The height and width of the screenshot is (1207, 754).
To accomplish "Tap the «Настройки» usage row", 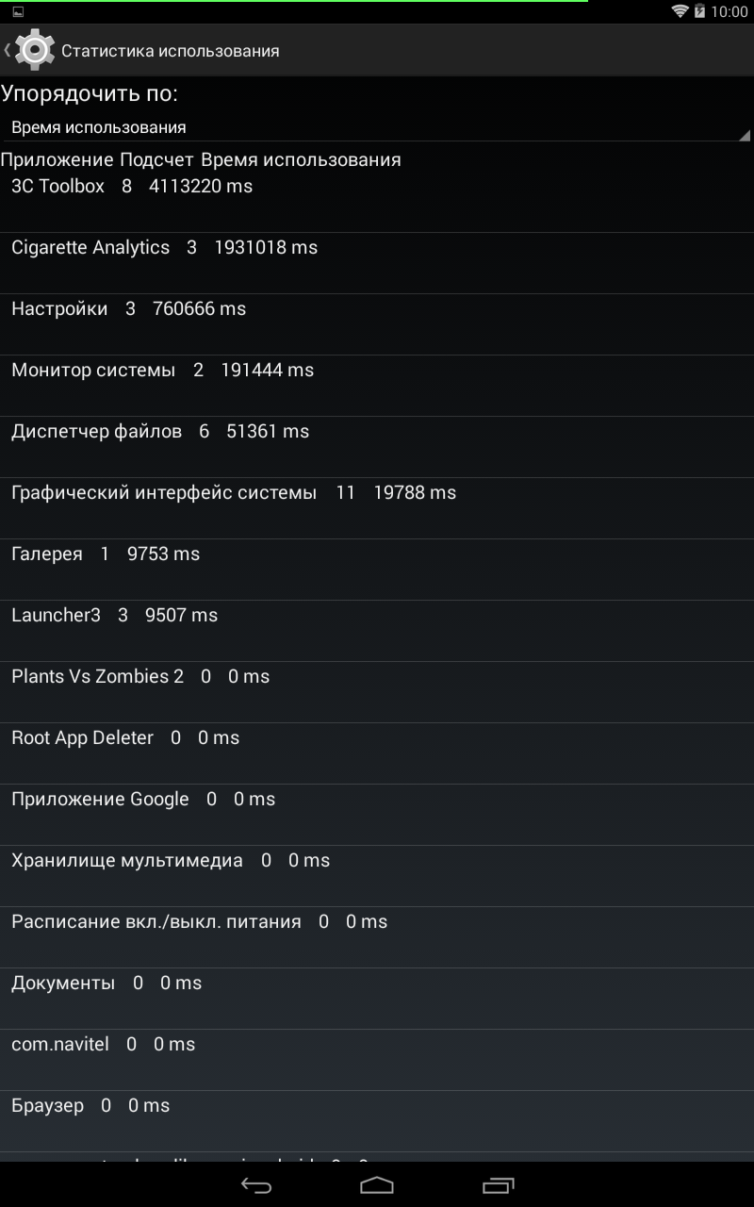I will 377,323.
